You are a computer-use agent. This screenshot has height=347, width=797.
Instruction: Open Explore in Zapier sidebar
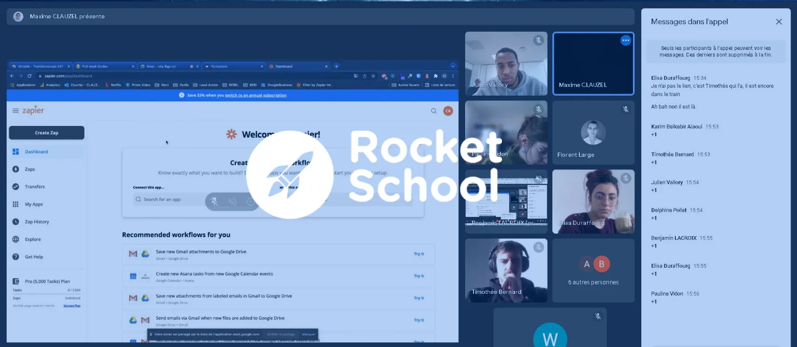pos(47,239)
